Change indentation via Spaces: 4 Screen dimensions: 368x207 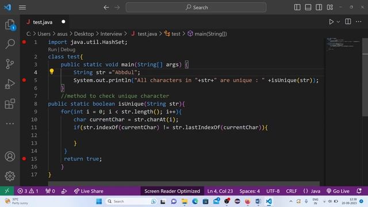250,191
